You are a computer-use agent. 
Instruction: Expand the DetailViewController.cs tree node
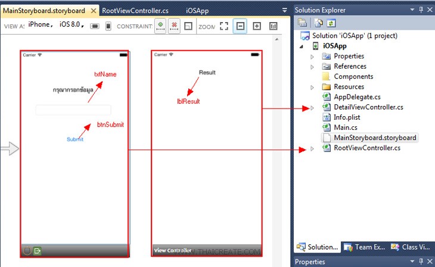coord(312,107)
